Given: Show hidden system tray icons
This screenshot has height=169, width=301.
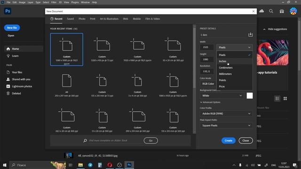Looking at the screenshot, I should coord(234,165).
